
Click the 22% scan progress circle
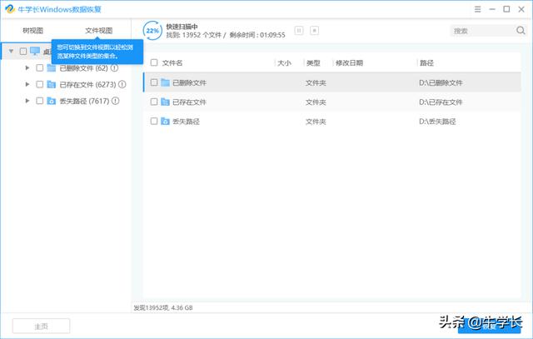click(x=152, y=31)
